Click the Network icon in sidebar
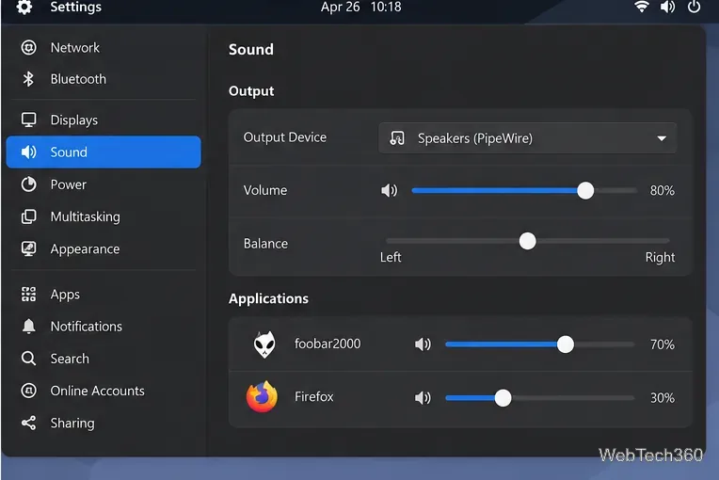This screenshot has width=719, height=480. (28, 47)
